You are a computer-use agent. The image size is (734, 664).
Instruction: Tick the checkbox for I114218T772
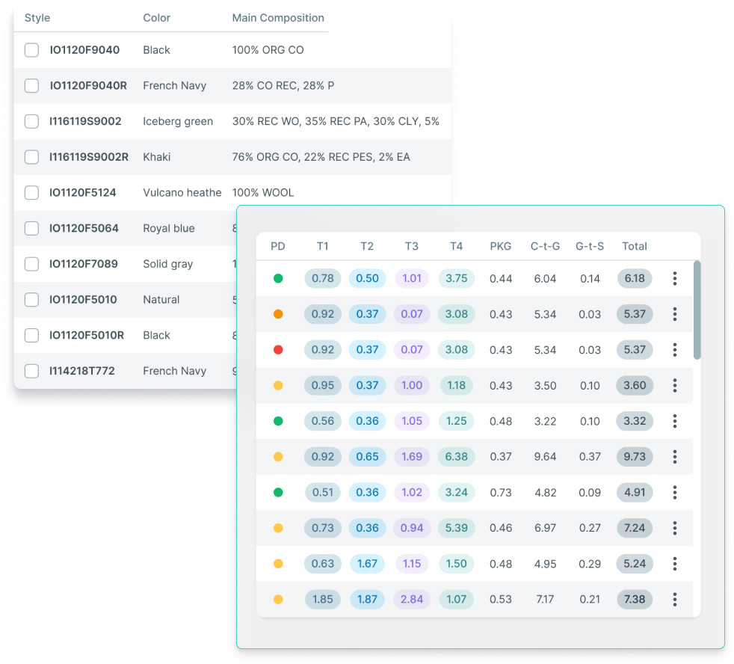[x=31, y=371]
